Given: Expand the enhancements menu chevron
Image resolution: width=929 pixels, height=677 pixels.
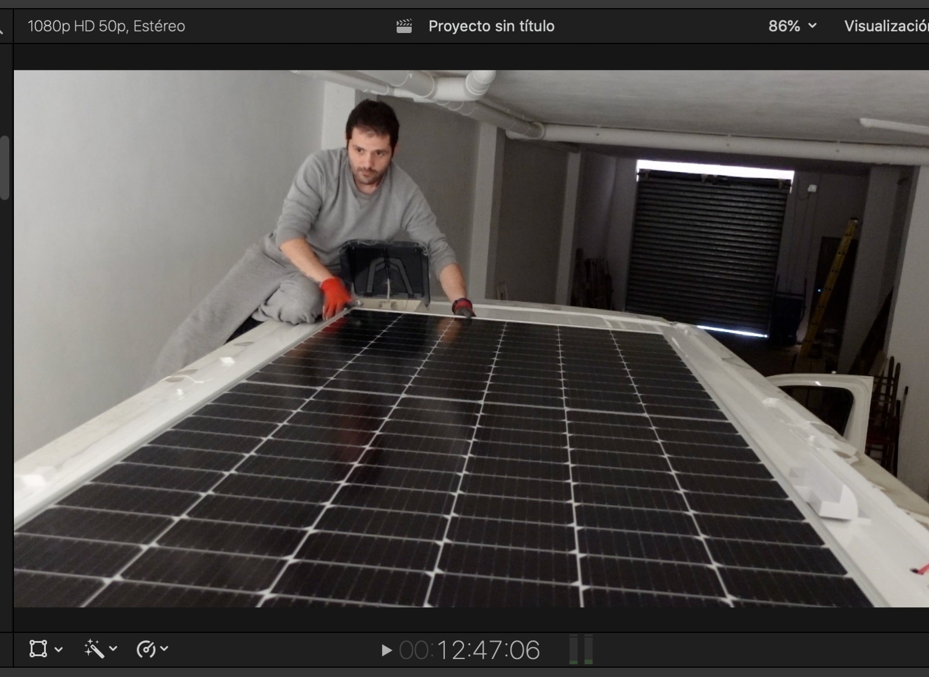Looking at the screenshot, I should 113,649.
